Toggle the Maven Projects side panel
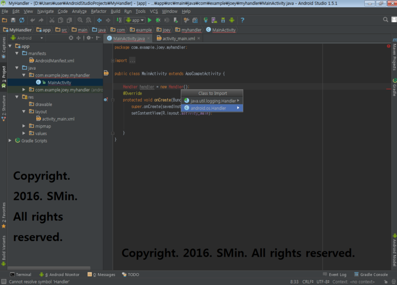Viewport: 397px width, 285px height. click(394, 54)
